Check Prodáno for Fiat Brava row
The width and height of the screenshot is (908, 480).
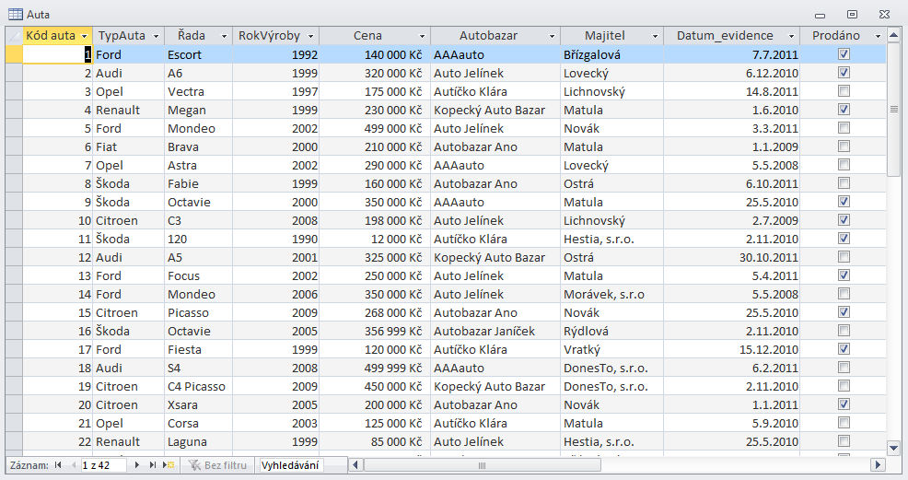tap(844, 146)
